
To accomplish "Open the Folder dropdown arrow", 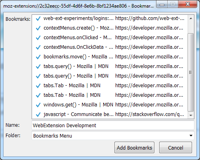I will click(191, 136).
